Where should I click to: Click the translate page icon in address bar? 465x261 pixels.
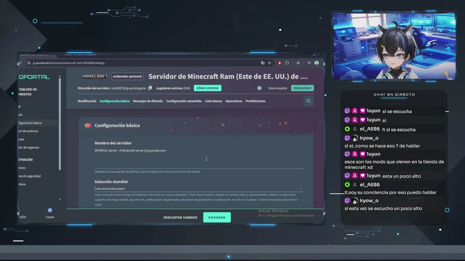263,63
